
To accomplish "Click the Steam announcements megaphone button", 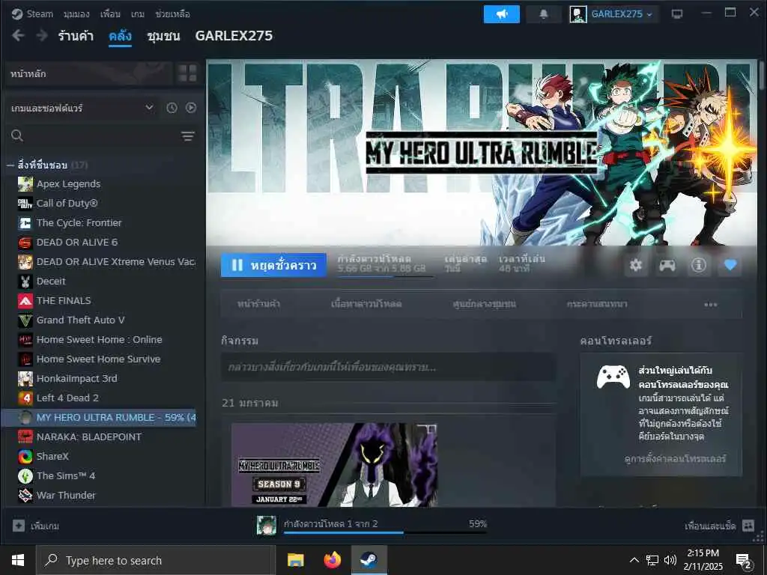I will pyautogui.click(x=501, y=14).
